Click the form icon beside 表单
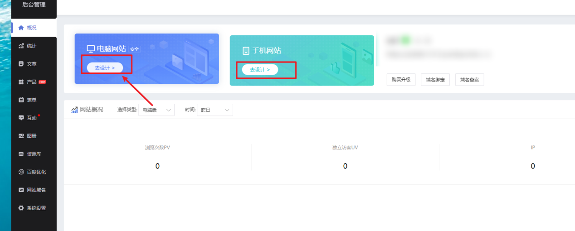Viewport: 575px width, 231px height. (x=21, y=100)
